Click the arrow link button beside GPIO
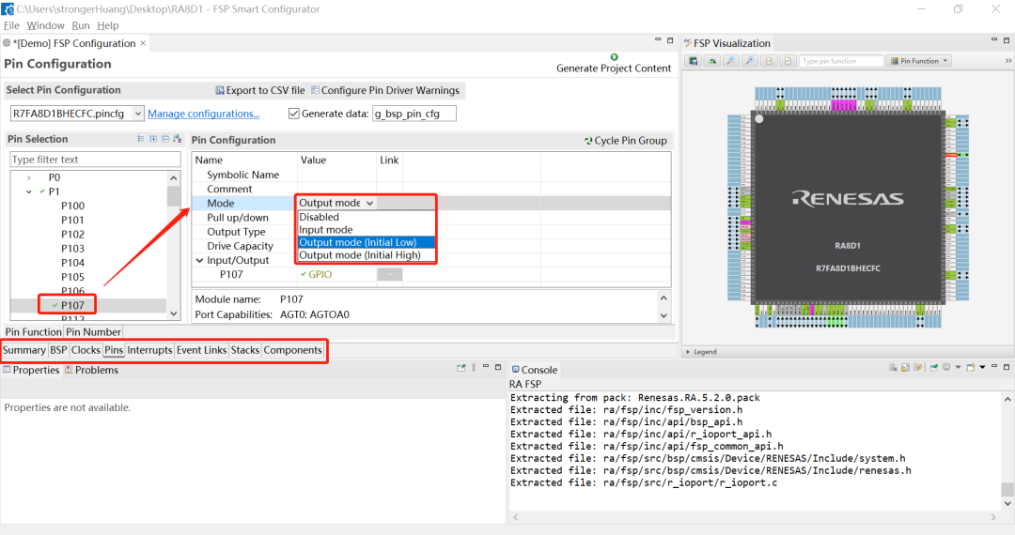 [x=389, y=274]
